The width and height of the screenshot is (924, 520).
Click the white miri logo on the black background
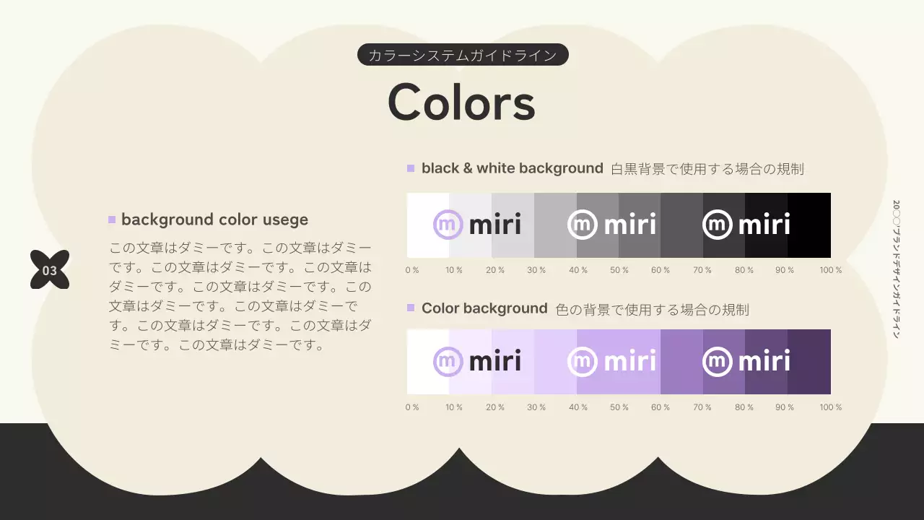tap(746, 225)
